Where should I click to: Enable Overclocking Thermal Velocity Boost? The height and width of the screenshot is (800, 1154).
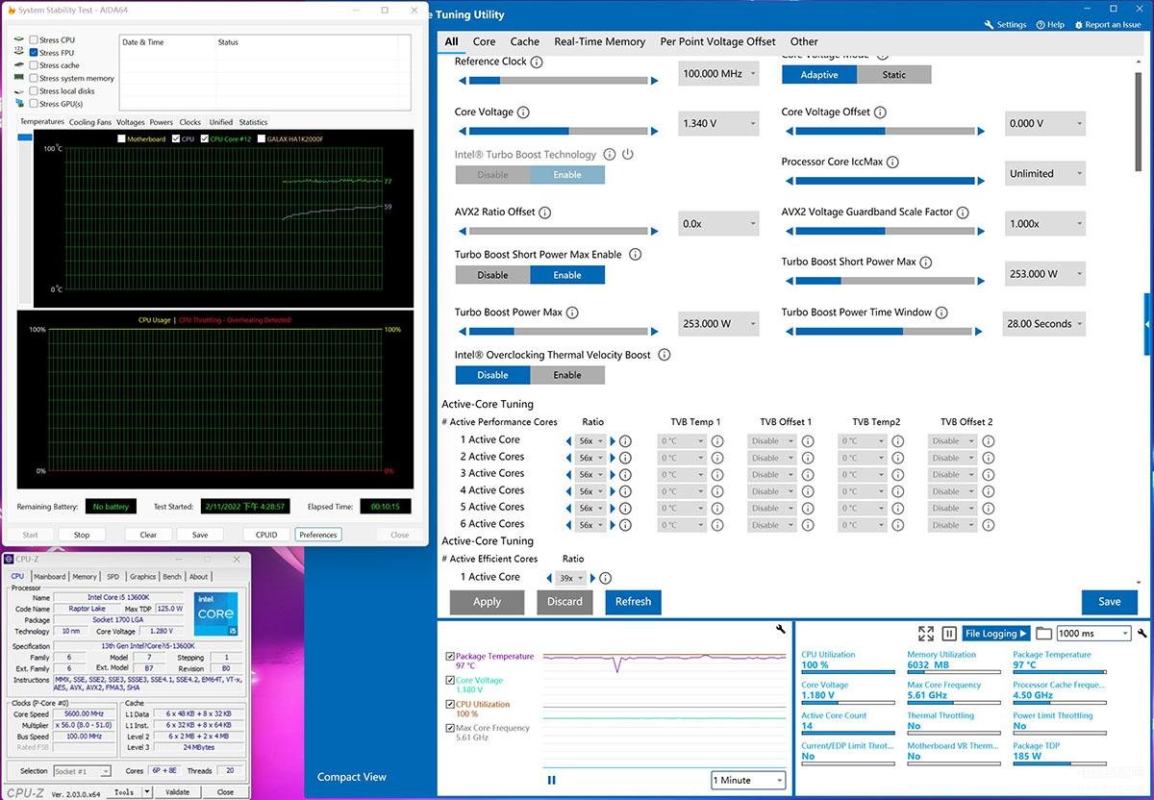[x=567, y=375]
